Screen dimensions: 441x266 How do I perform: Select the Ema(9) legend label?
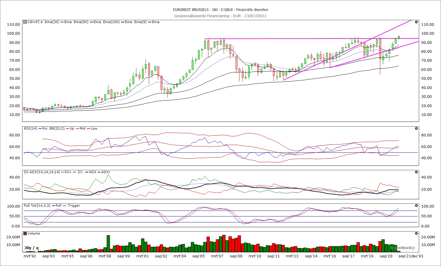[x=140, y=22]
